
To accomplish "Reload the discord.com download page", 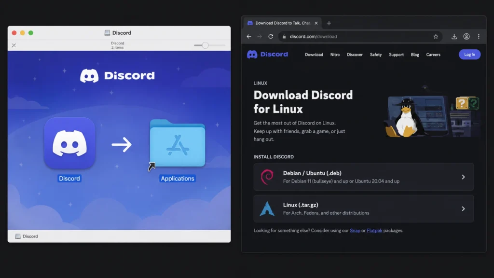I will coord(271,37).
